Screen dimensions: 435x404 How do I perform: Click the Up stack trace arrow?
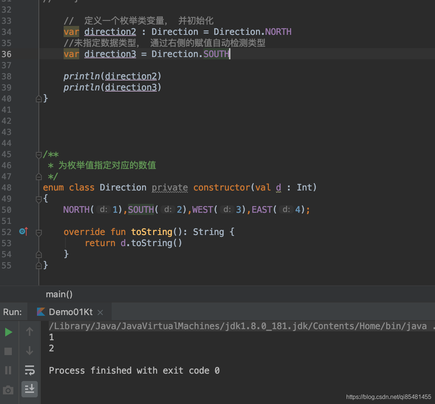[30, 332]
